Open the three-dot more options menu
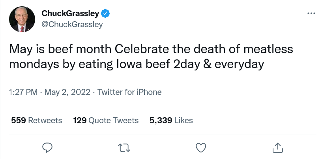The height and width of the screenshot is (159, 322). point(311,13)
